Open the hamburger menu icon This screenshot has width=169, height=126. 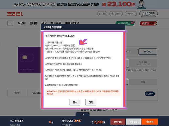point(10,23)
